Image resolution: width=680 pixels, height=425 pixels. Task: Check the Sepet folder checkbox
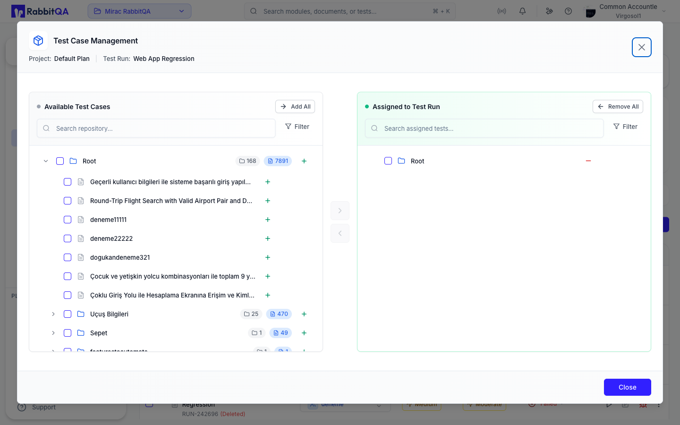coord(68,333)
